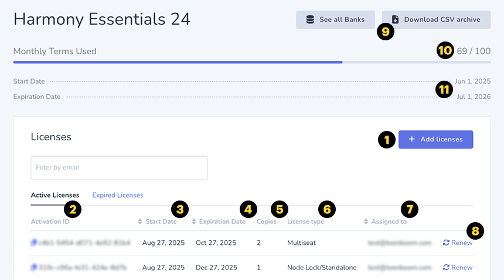Open the activation ID starting with c4b1
The image size is (504, 280).
(84, 243)
